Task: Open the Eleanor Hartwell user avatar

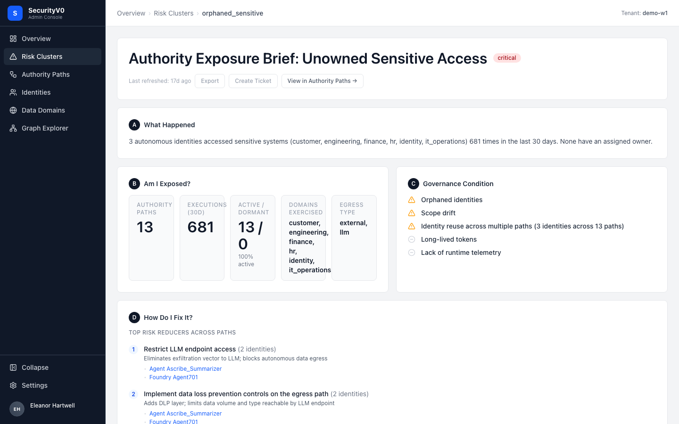Action: click(17, 409)
